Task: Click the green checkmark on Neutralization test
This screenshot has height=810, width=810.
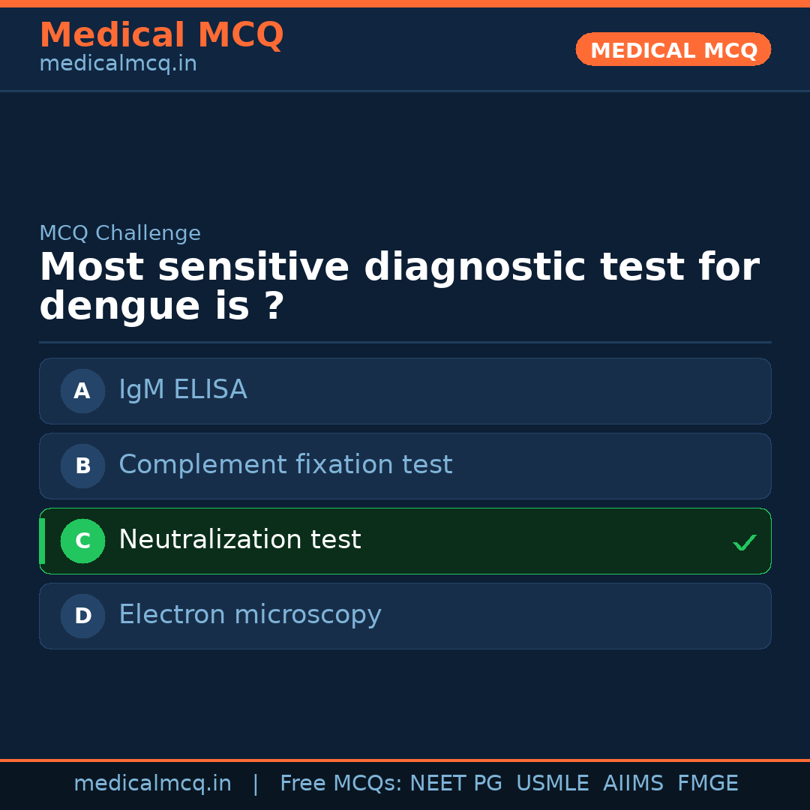Action: pyautogui.click(x=744, y=542)
